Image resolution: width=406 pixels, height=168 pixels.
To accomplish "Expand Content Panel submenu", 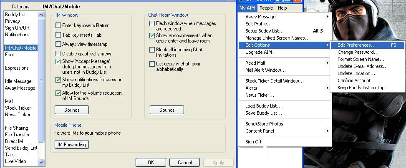I will point(285,131).
